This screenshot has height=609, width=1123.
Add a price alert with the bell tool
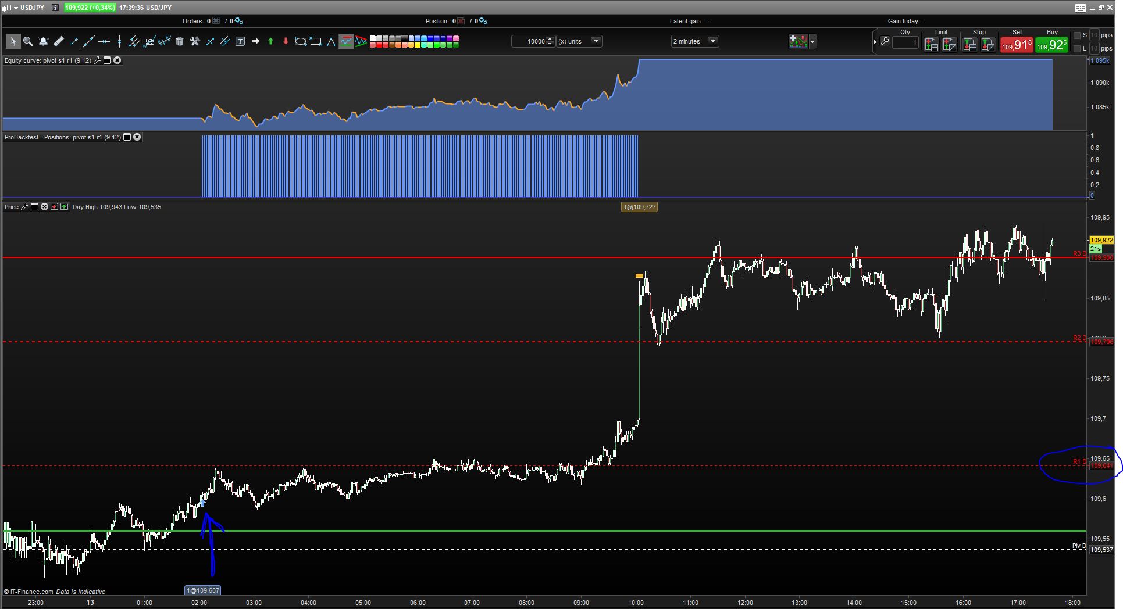point(43,41)
